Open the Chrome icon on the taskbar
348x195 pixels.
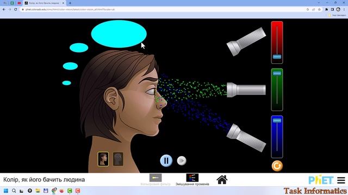[x=54, y=191]
